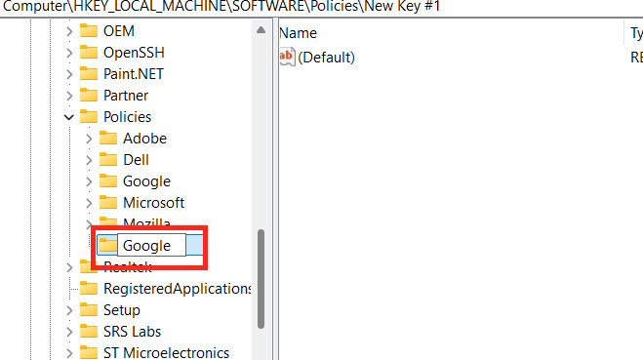The height and width of the screenshot is (360, 643).
Task: Click the OEM folder icon
Action: tap(89, 31)
